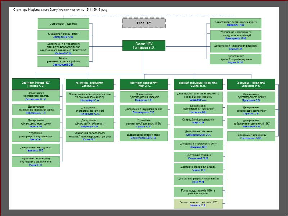Select Заступник Голови НБУ Сологуб Д. Р.

pos(90,84)
